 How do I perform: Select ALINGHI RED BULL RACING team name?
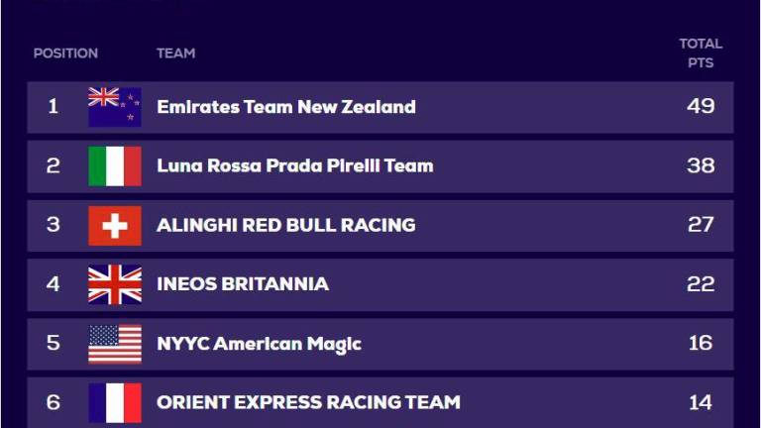point(286,225)
